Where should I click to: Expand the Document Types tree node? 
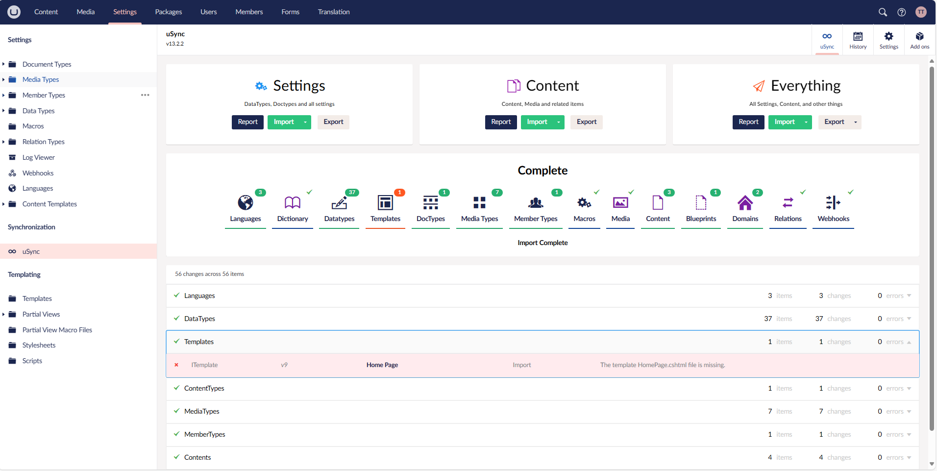pos(3,64)
